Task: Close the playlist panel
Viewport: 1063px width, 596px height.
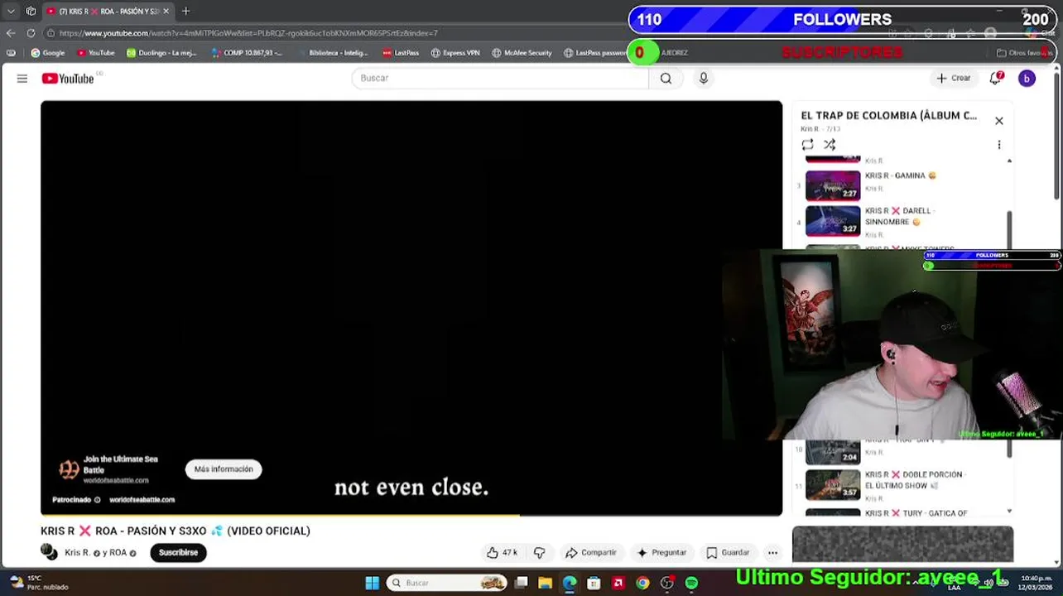Action: pos(999,121)
